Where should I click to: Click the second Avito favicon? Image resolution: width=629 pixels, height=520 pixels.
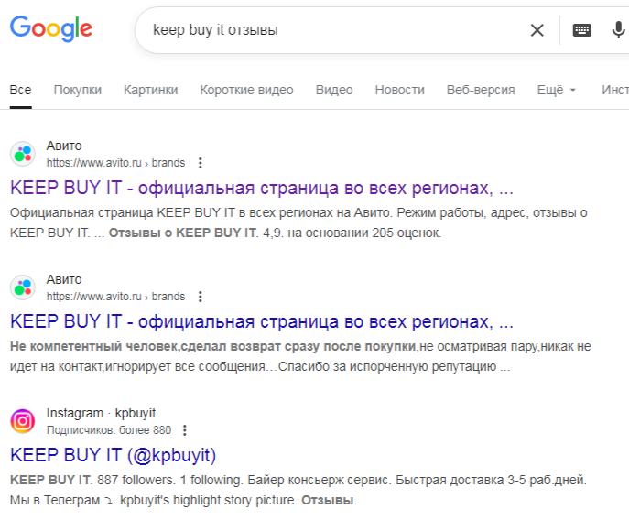point(23,287)
